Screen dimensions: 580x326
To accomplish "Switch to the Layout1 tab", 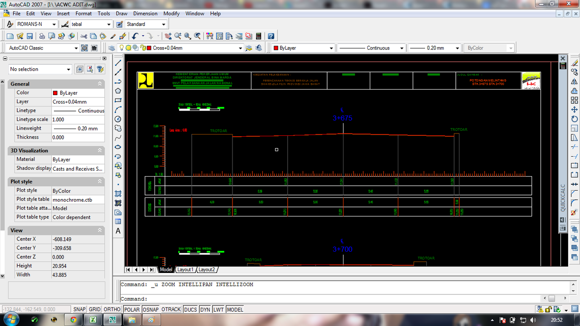I will coord(185,269).
